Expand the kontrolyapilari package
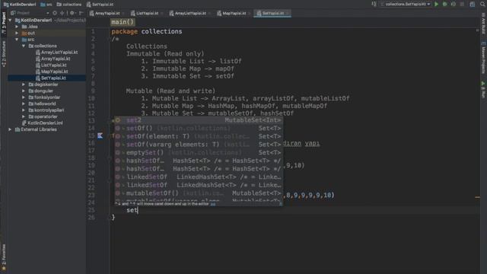The width and height of the screenshot is (487, 274). tap(24, 110)
